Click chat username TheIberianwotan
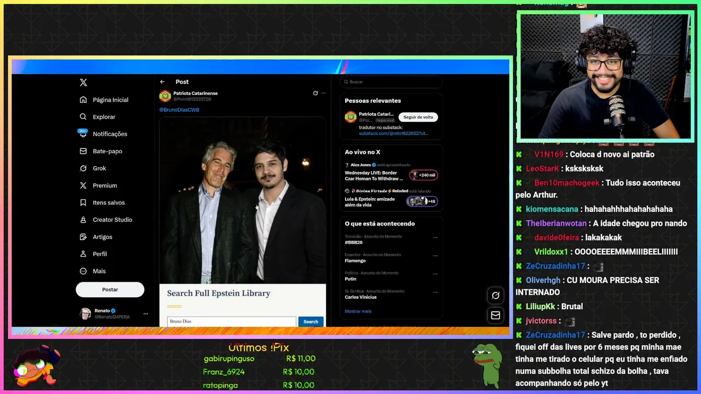 [x=557, y=223]
